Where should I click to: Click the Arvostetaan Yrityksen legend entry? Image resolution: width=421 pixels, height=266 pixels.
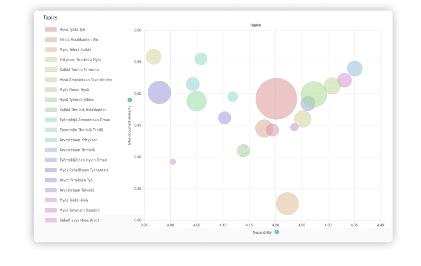coord(78,140)
